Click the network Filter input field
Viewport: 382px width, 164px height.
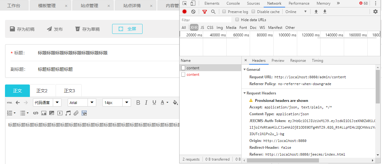click(x=205, y=20)
